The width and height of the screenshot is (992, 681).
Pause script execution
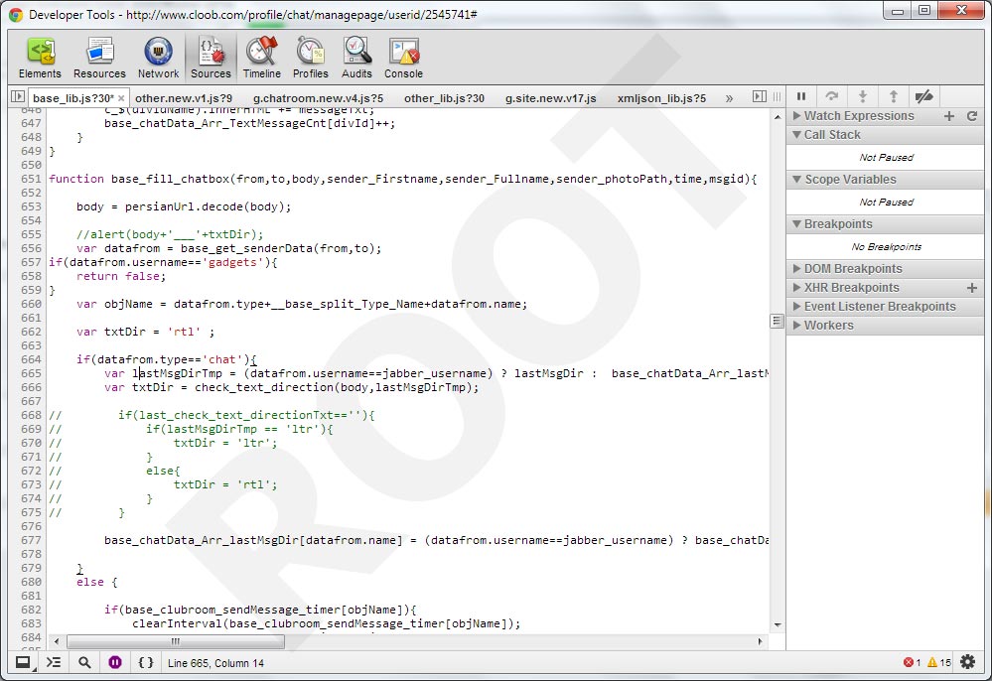(x=801, y=96)
